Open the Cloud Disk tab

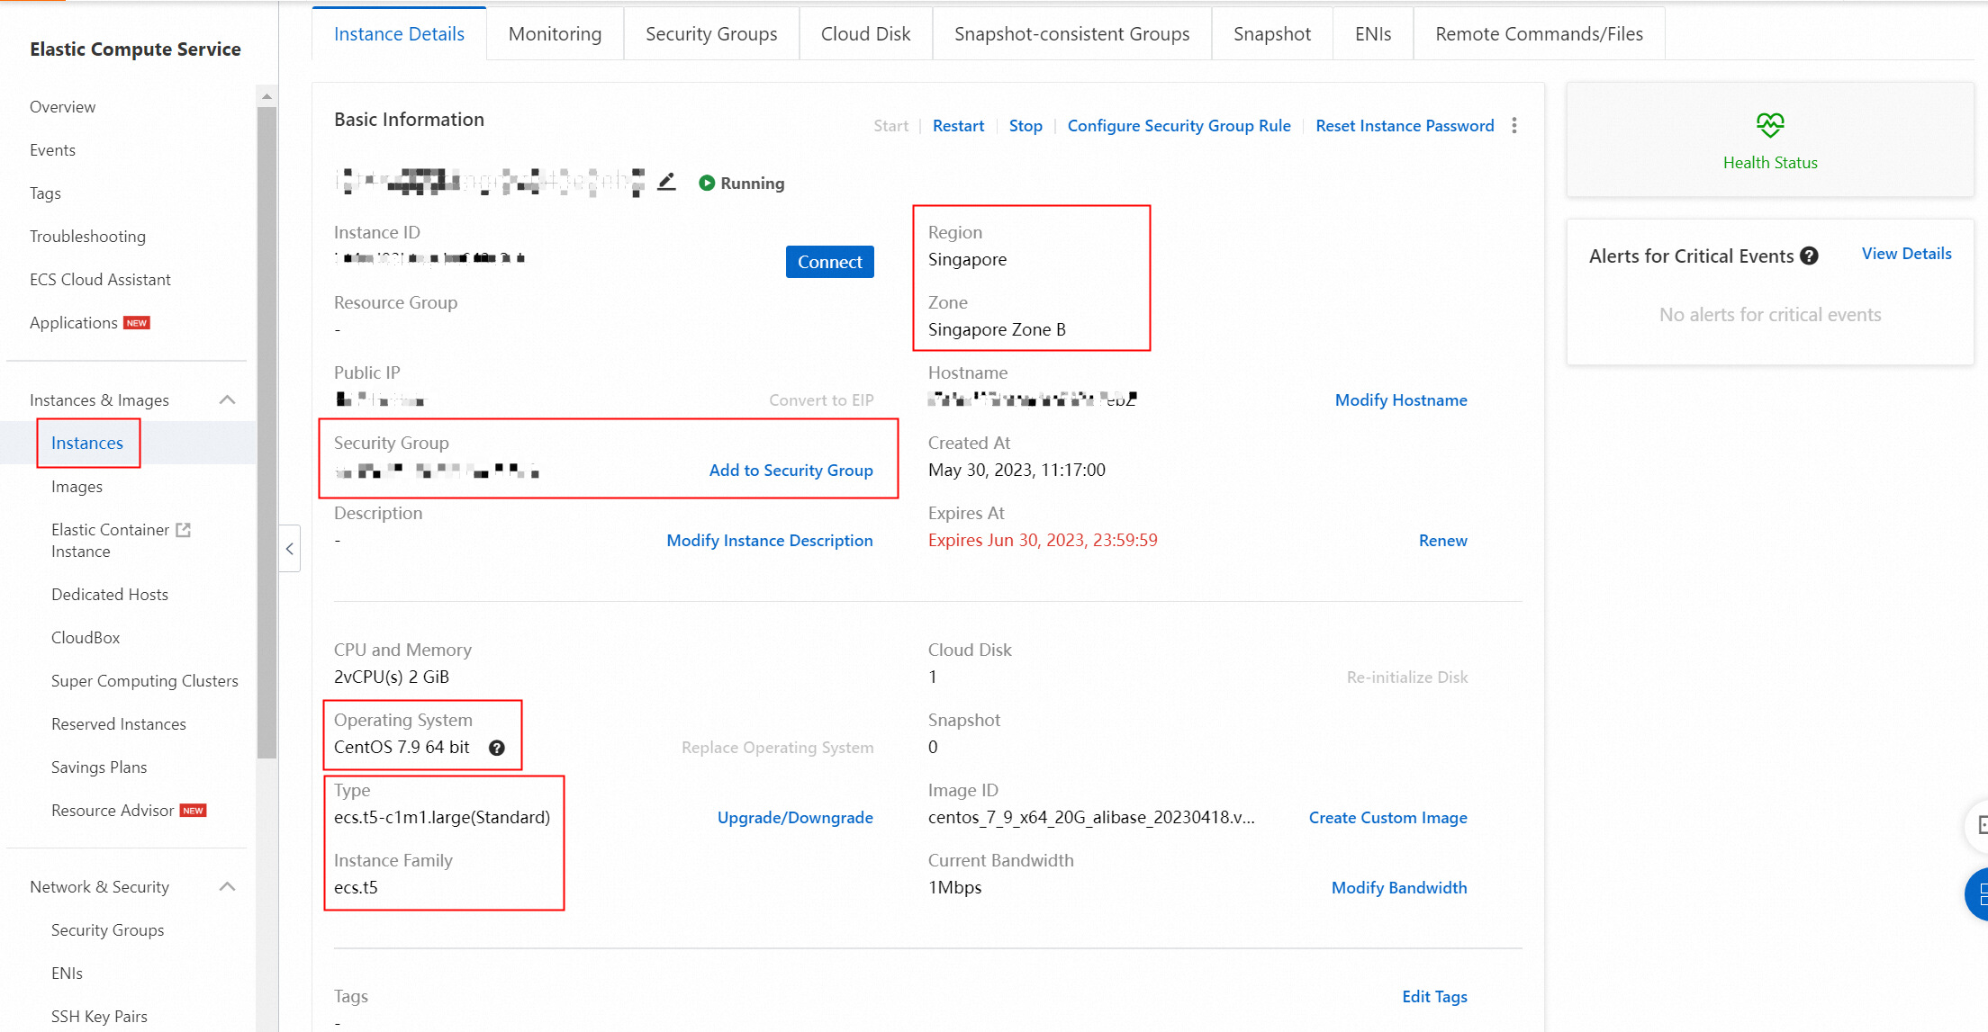(865, 34)
